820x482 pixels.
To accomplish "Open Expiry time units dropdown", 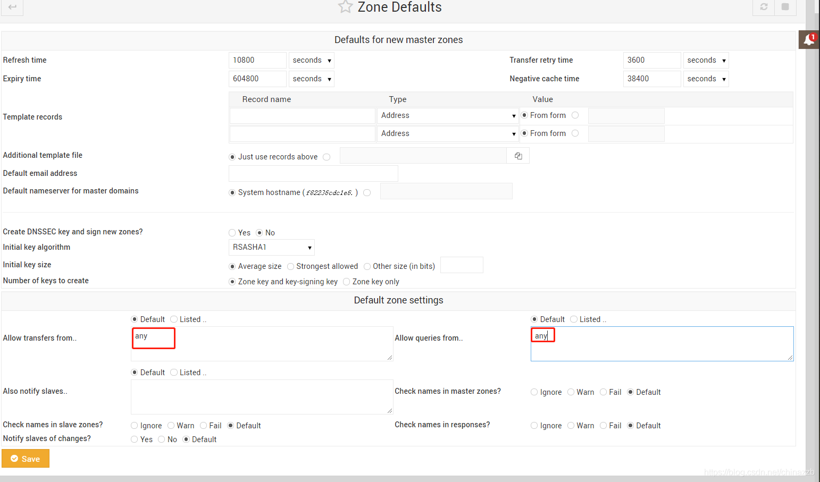I will [311, 79].
